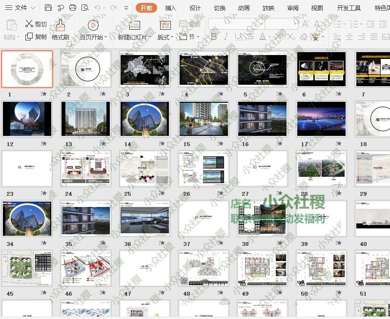
Task: Click the Subscript X₂ icon
Action: point(291,37)
